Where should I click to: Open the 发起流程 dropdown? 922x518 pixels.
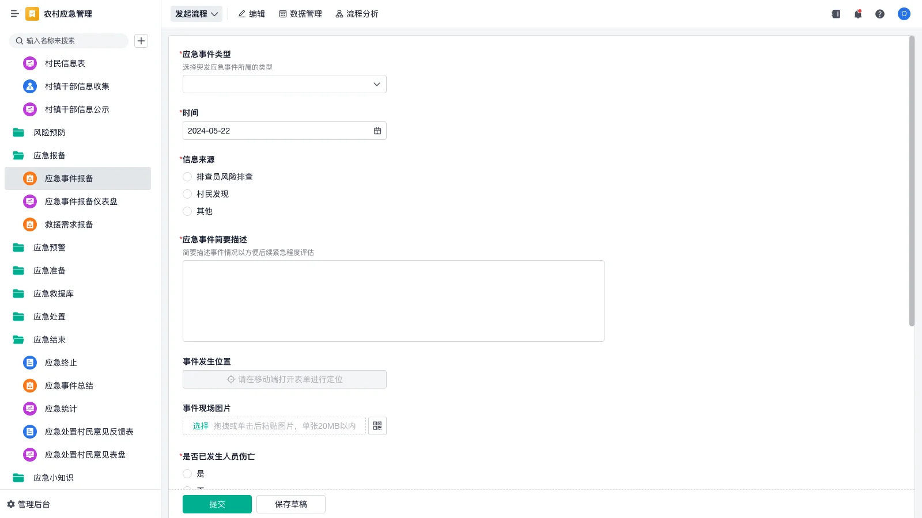[197, 14]
